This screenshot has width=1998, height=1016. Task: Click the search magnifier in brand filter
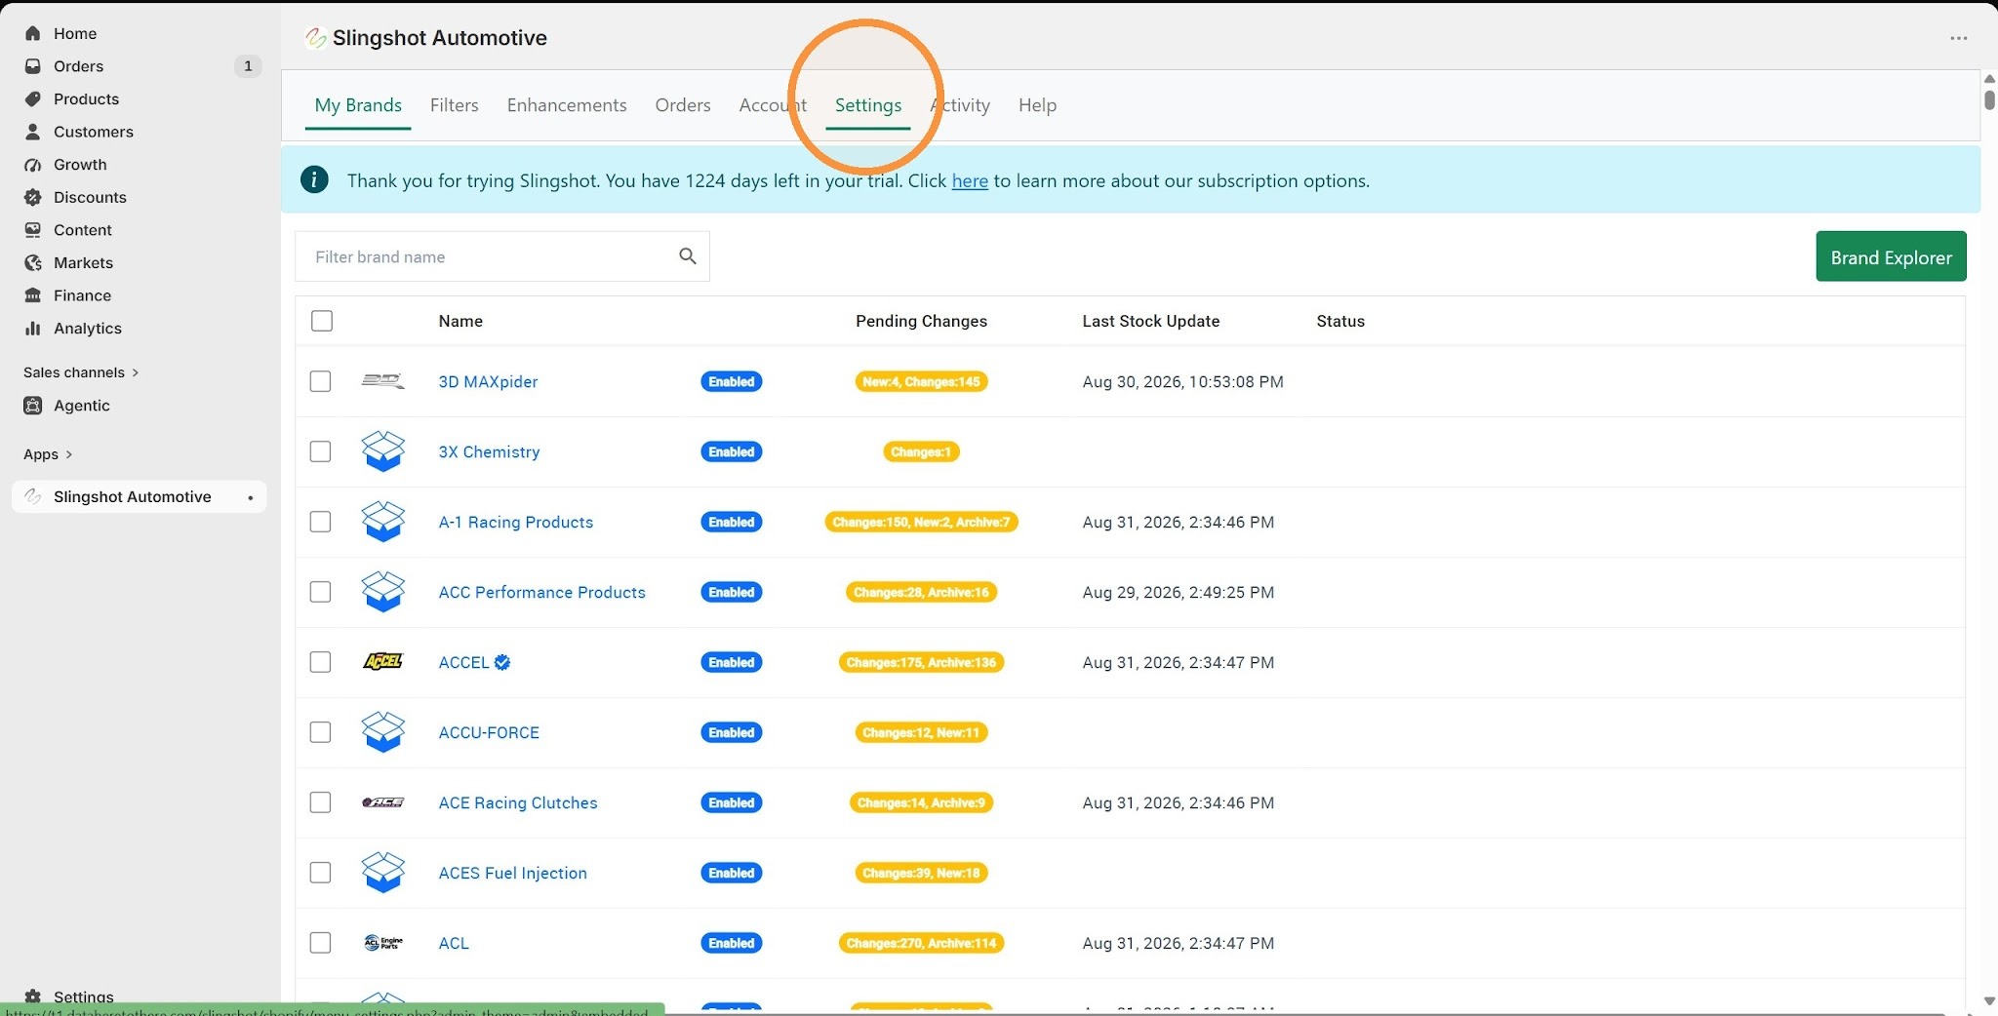pyautogui.click(x=688, y=256)
